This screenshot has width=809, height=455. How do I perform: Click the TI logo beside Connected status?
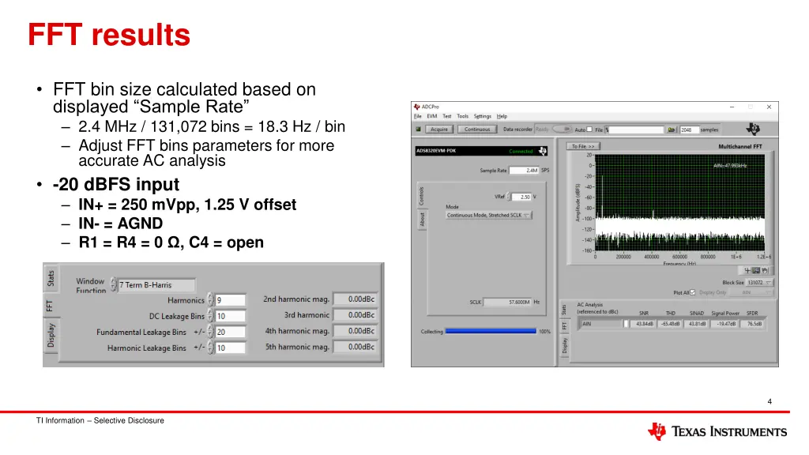click(x=543, y=151)
